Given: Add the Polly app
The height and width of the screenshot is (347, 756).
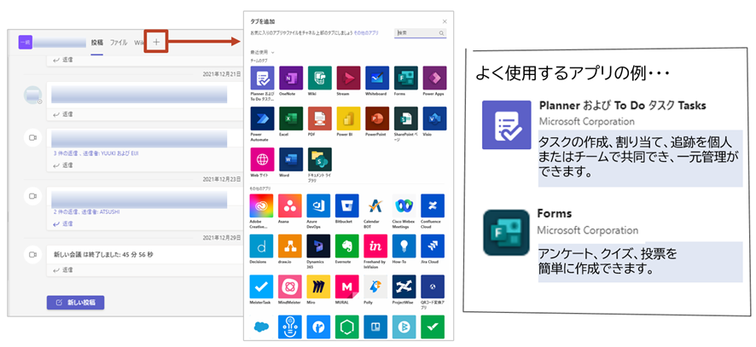Looking at the screenshot, I should point(375,286).
